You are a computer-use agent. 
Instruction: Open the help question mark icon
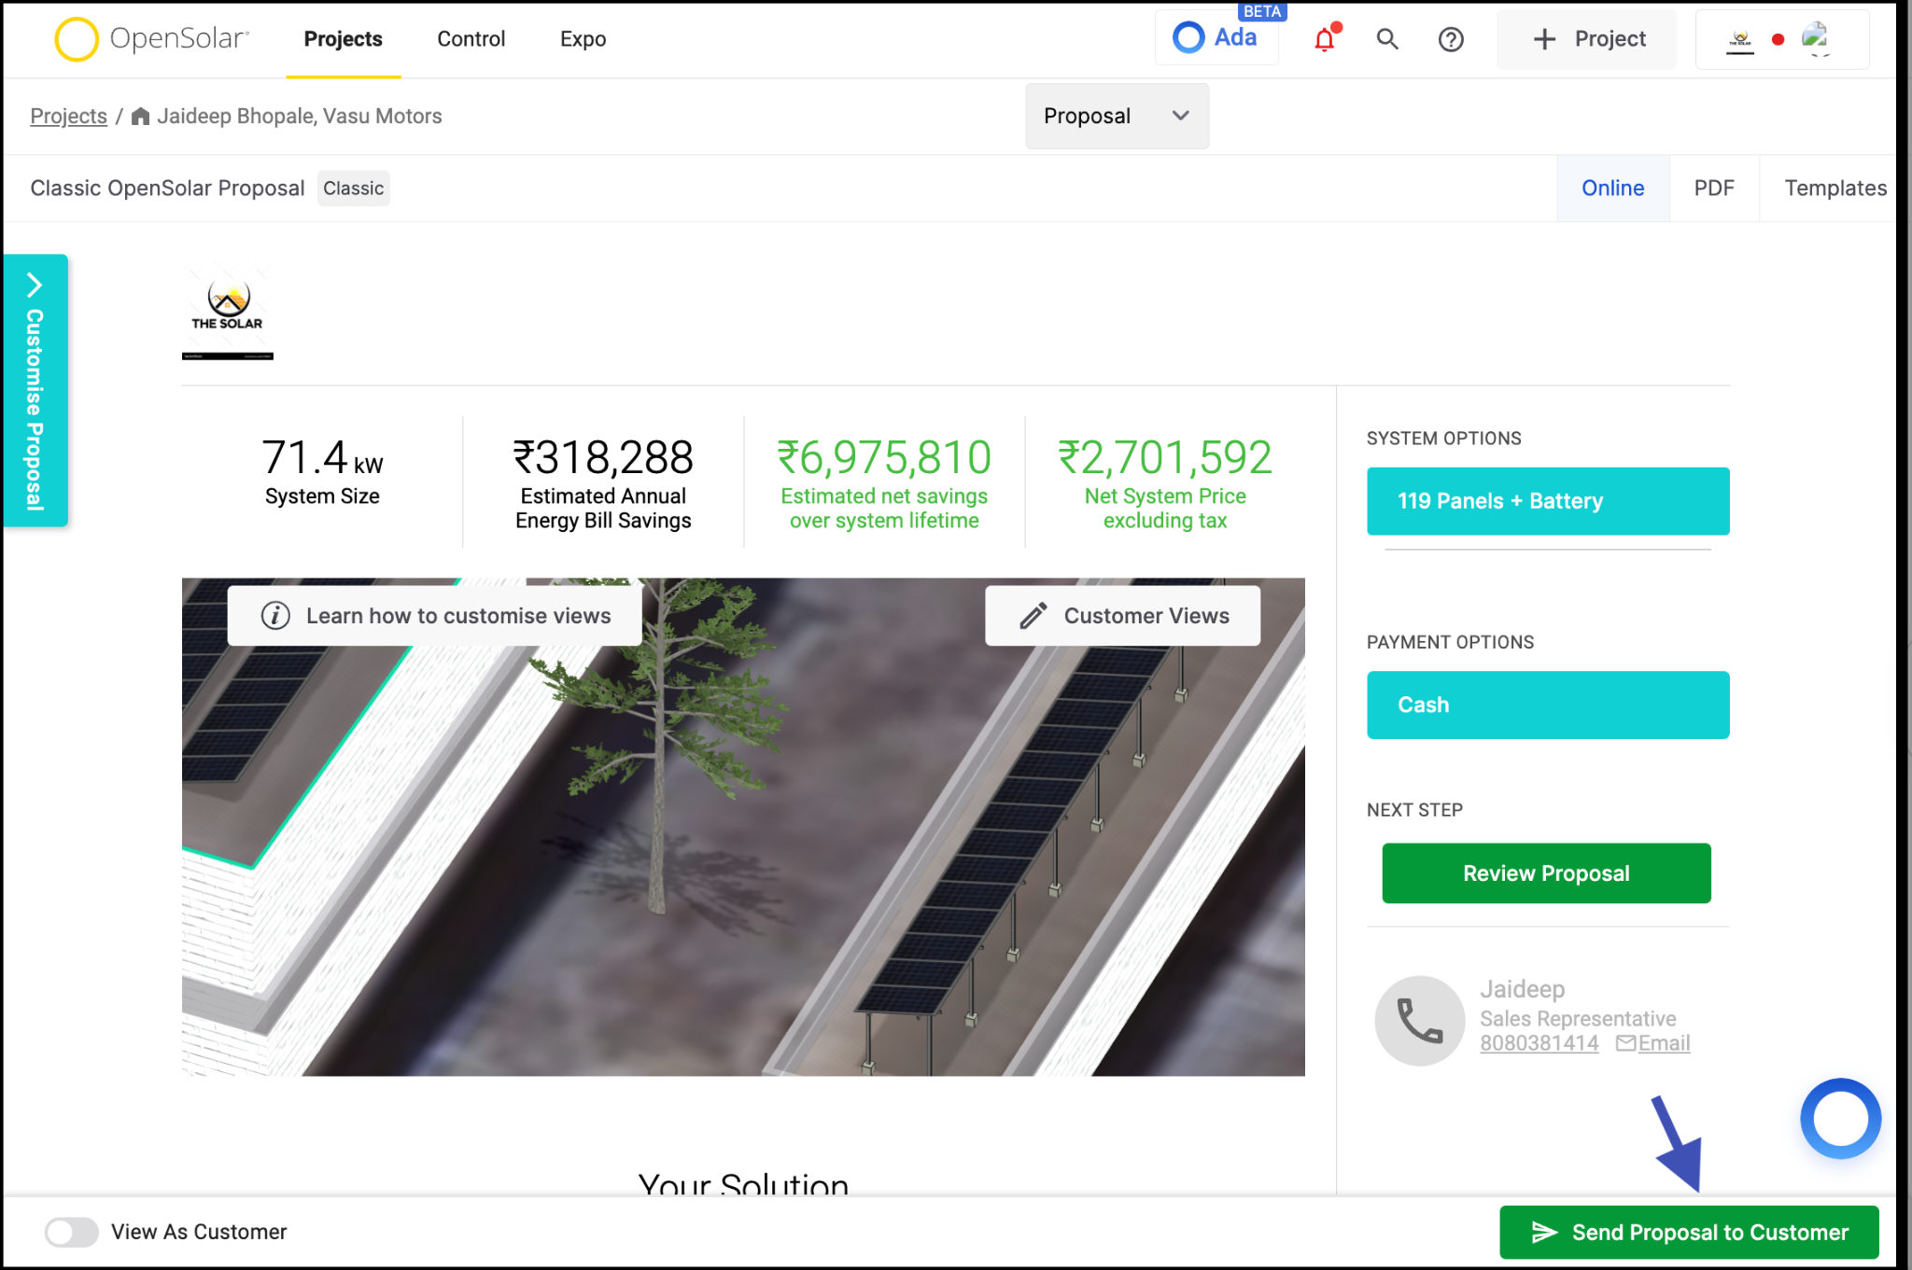(1451, 39)
